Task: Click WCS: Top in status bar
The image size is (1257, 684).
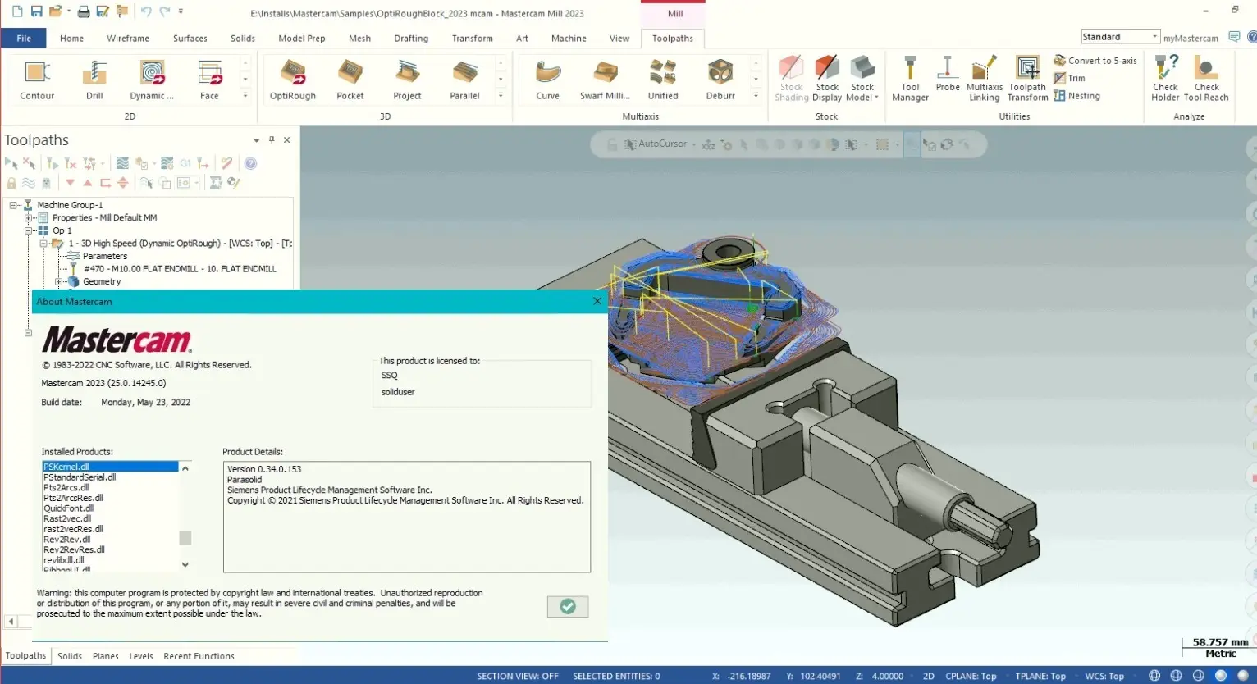Action: tap(1104, 677)
